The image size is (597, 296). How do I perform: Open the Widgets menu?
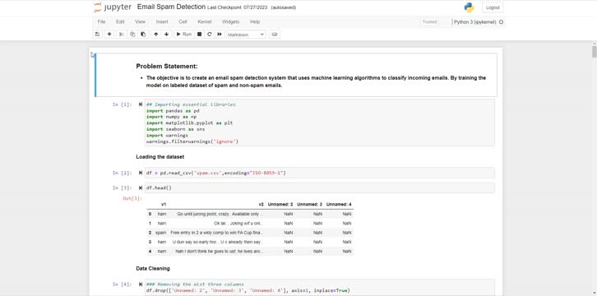tap(231, 21)
